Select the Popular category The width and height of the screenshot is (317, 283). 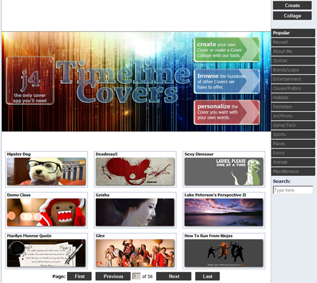[293, 33]
